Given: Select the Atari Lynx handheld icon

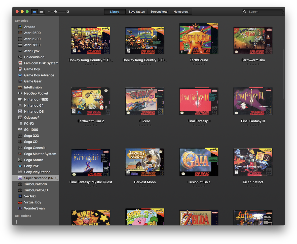Looking at the screenshot, I should click(x=20, y=51).
